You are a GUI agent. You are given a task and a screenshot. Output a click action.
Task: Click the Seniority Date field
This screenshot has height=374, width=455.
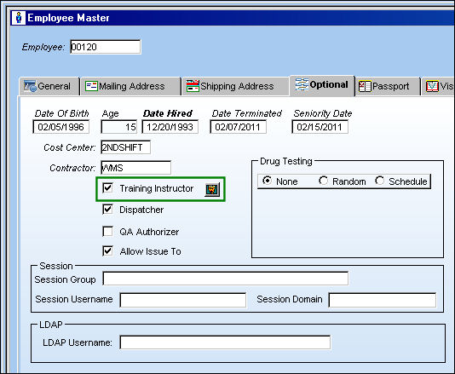pyautogui.click(x=320, y=127)
